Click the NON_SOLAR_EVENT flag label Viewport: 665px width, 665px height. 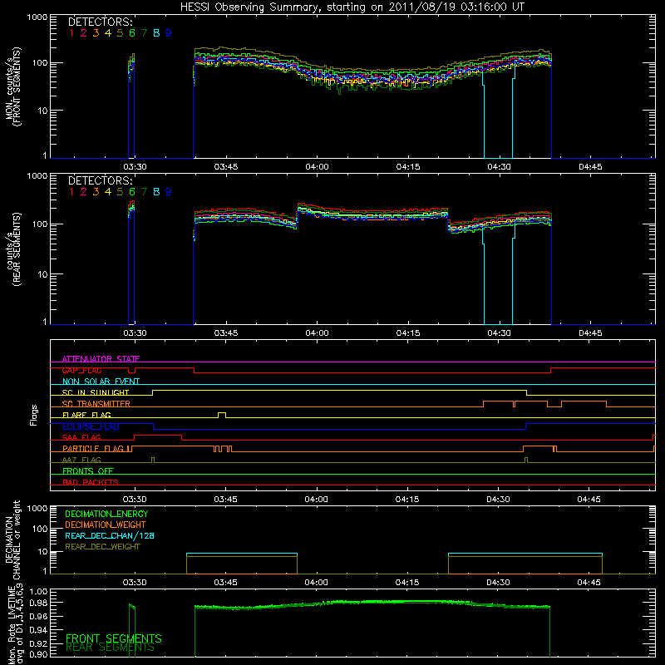point(101,382)
